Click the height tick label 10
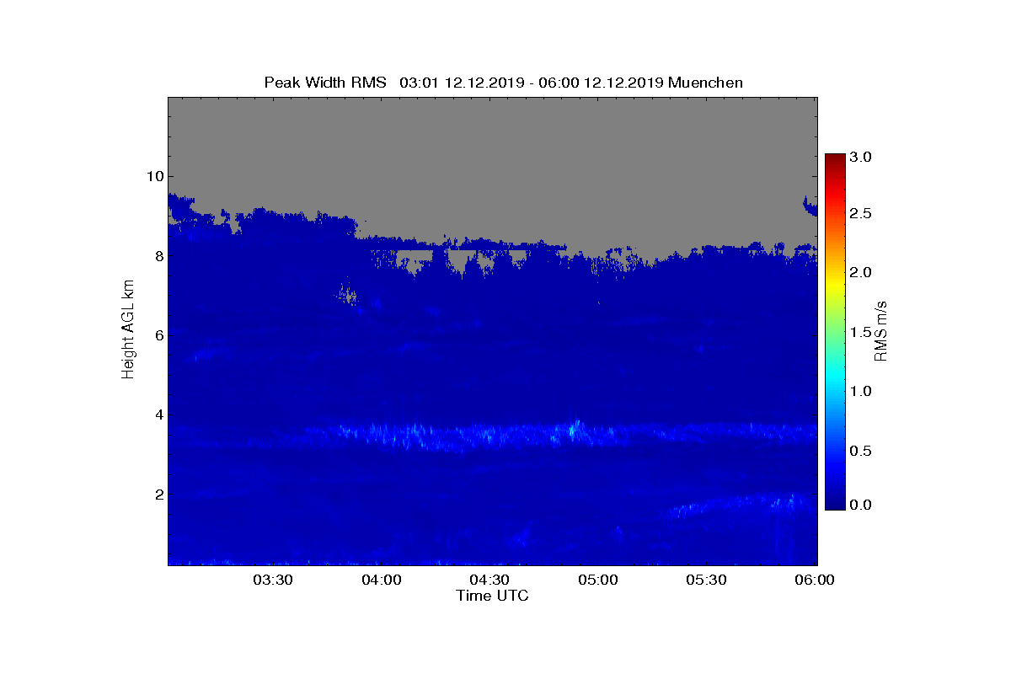Screen dimensions: 1011x674 click(x=154, y=176)
